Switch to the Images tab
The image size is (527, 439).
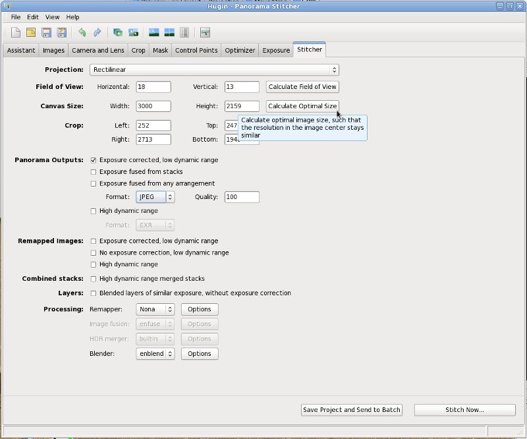pos(53,50)
